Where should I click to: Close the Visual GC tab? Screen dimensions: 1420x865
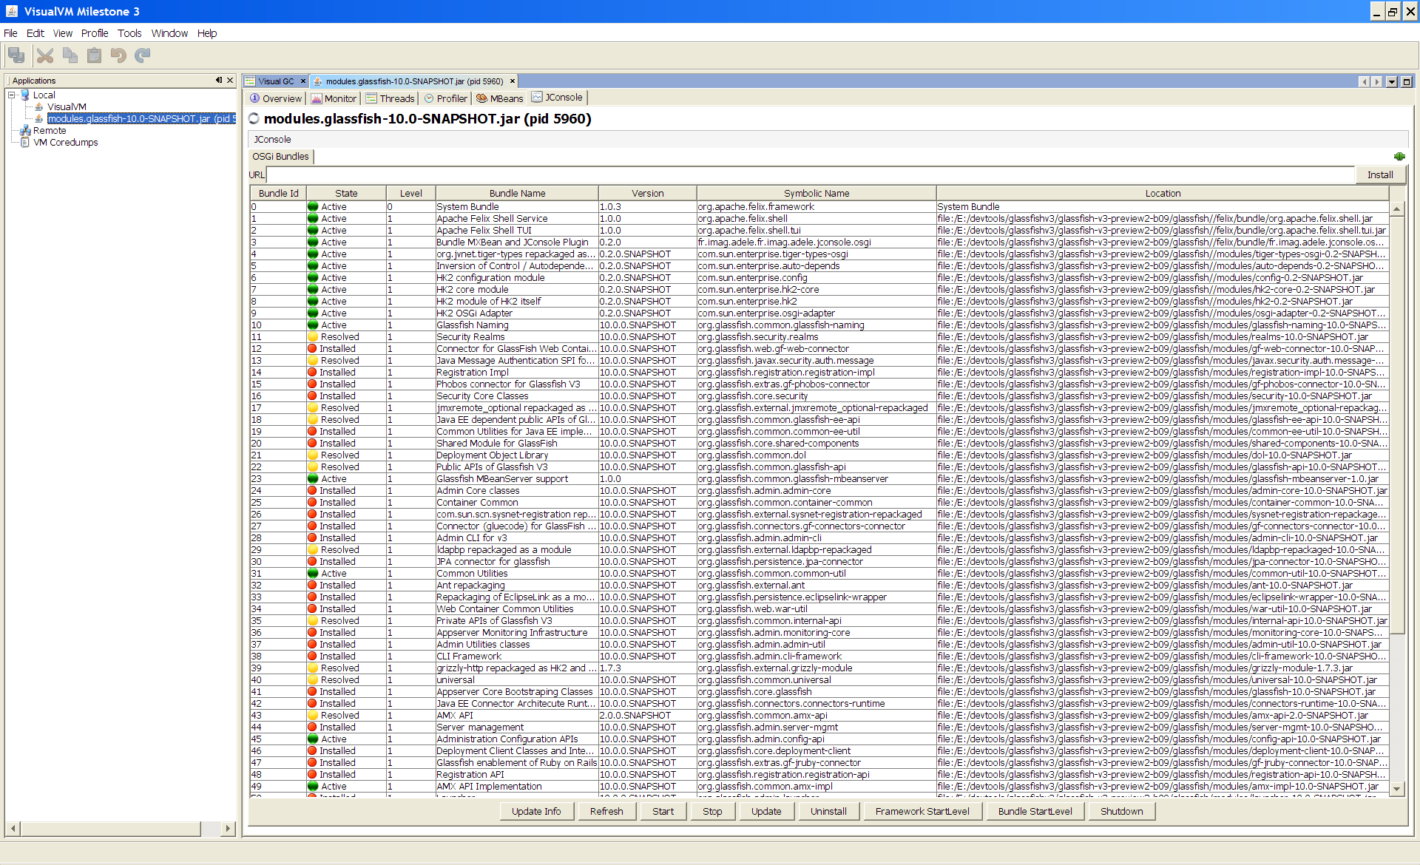[x=303, y=81]
